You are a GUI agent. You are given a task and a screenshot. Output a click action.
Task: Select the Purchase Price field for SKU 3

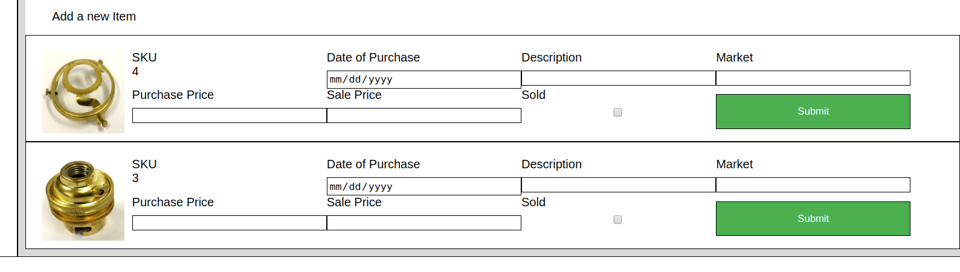click(x=229, y=223)
